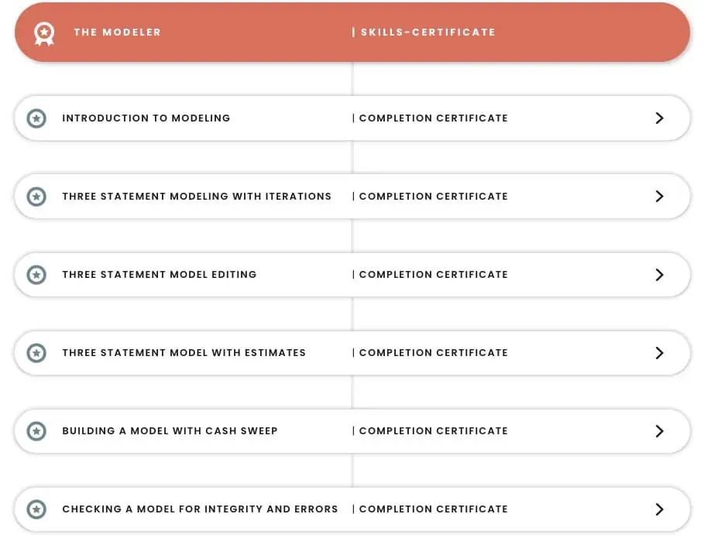Select the star icon beside Introduction to Modeling

(36, 118)
